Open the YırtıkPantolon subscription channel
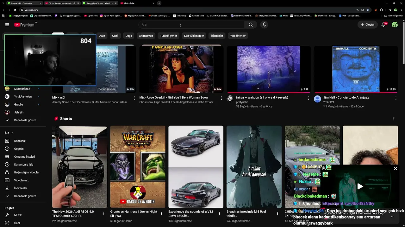The width and height of the screenshot is (405, 227). [x=23, y=96]
